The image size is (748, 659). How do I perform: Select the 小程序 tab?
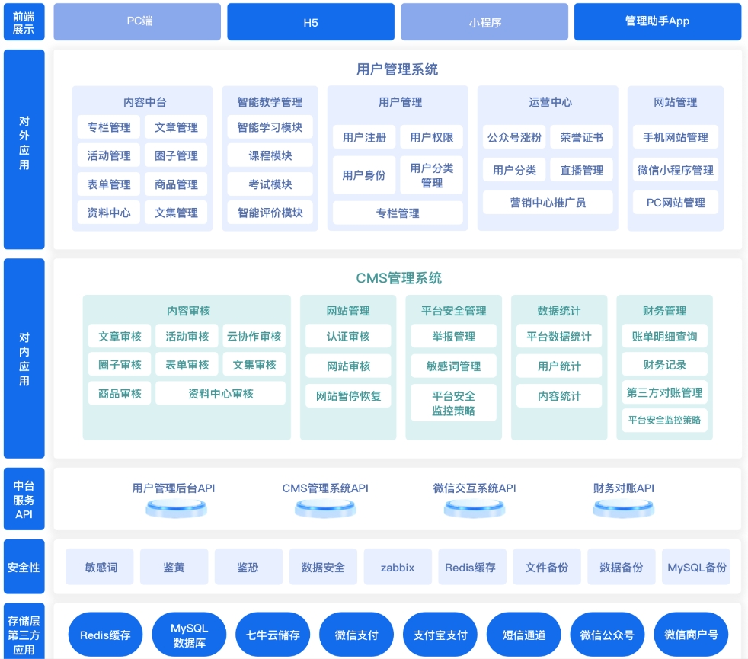(x=484, y=21)
